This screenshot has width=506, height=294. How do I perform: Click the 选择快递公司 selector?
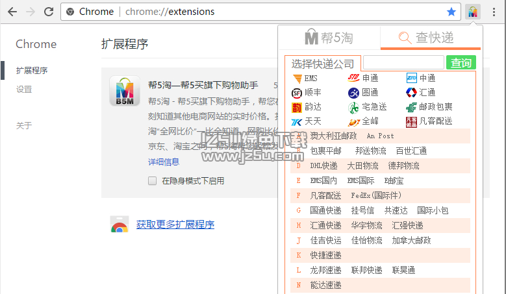(323, 64)
